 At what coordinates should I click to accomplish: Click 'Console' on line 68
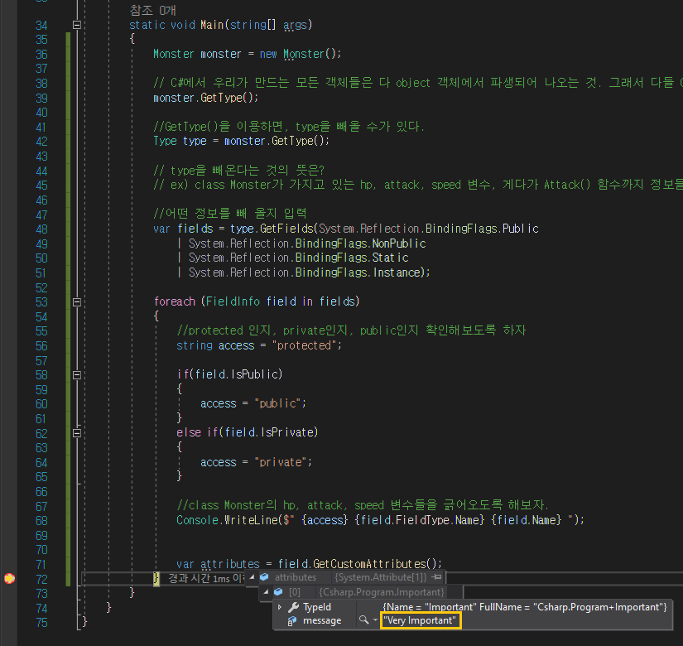[x=198, y=520]
